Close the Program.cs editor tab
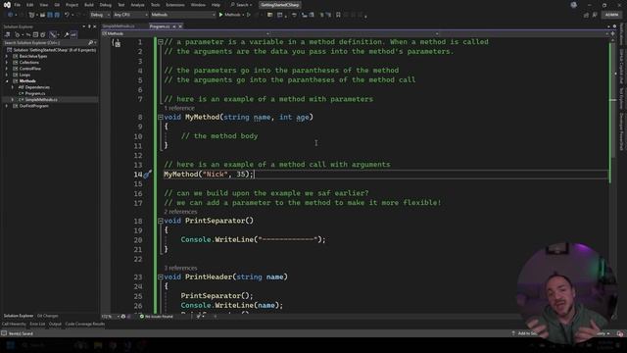This screenshot has width=627, height=353. 180,26
